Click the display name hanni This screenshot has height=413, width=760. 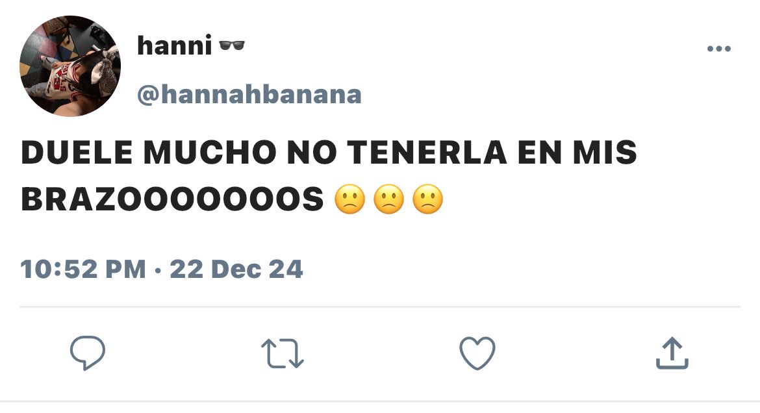pyautogui.click(x=175, y=45)
